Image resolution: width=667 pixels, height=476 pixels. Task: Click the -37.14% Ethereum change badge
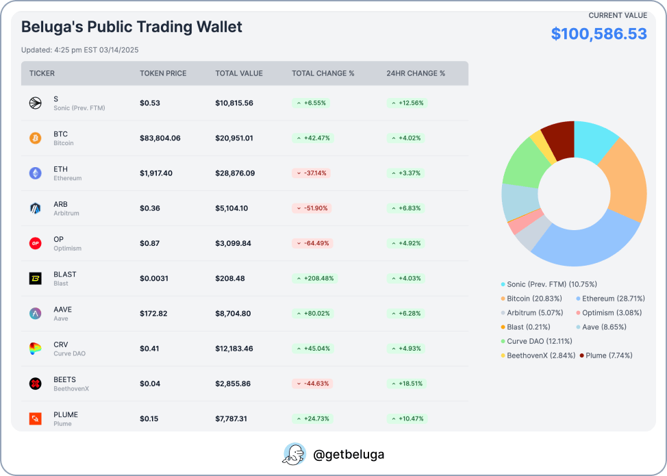pos(312,173)
